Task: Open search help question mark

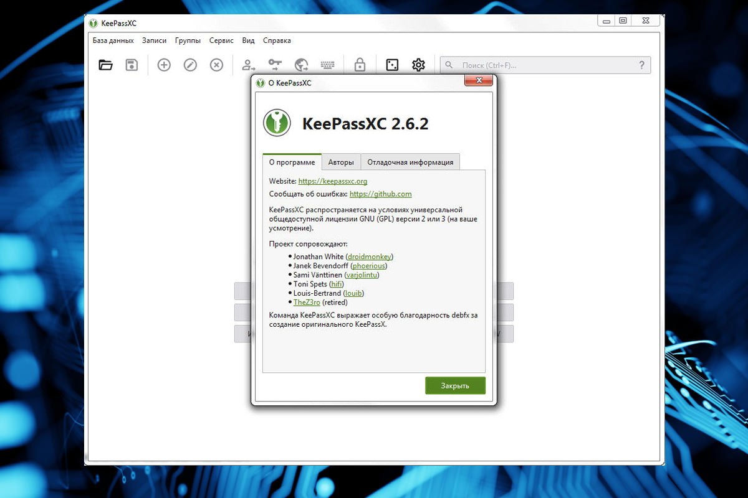Action: tap(642, 65)
